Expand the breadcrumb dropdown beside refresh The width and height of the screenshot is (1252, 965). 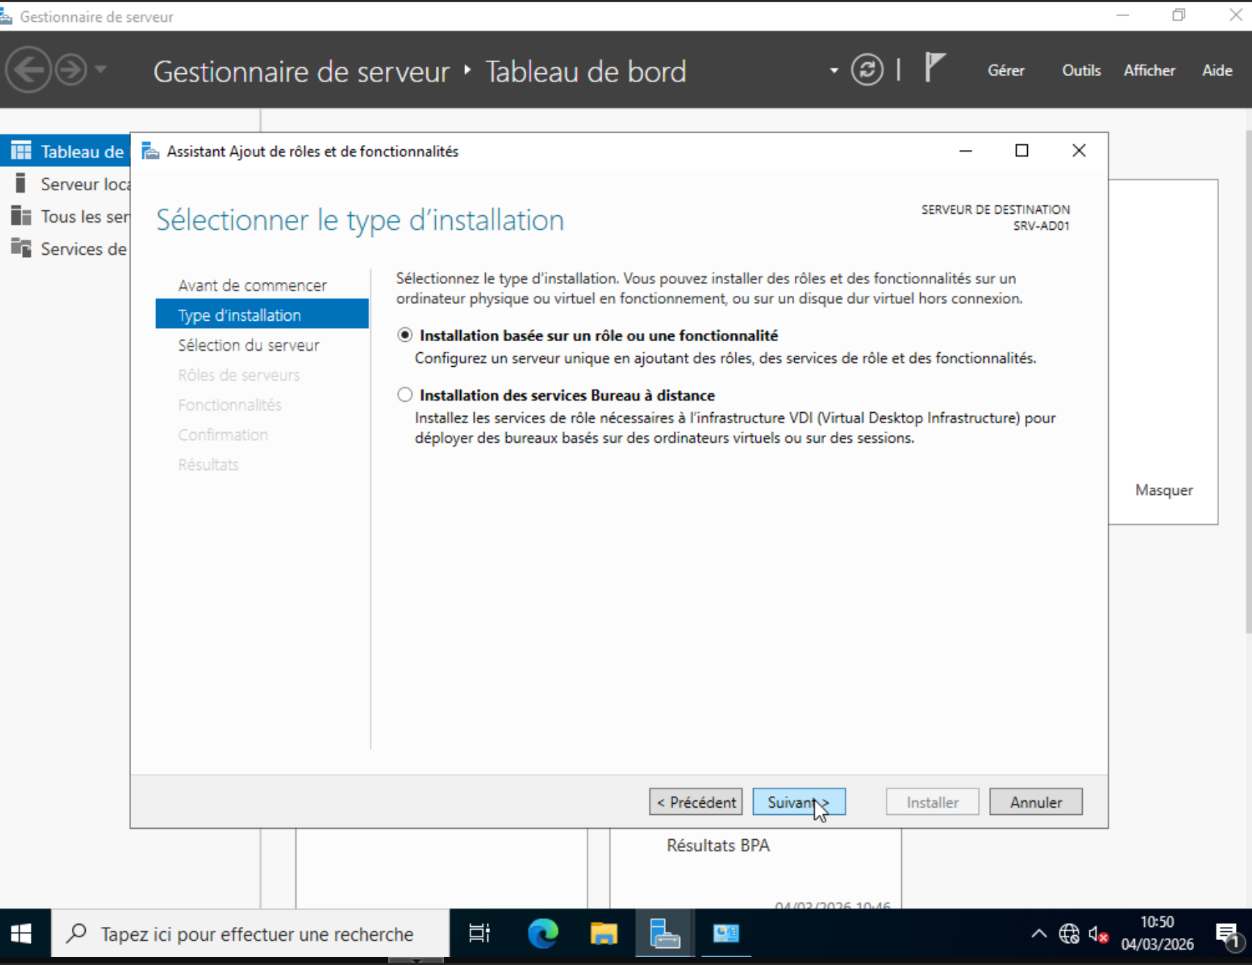point(834,71)
